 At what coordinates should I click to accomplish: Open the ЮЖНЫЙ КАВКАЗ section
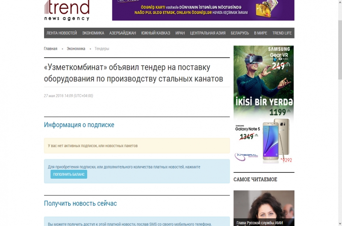(x=156, y=33)
